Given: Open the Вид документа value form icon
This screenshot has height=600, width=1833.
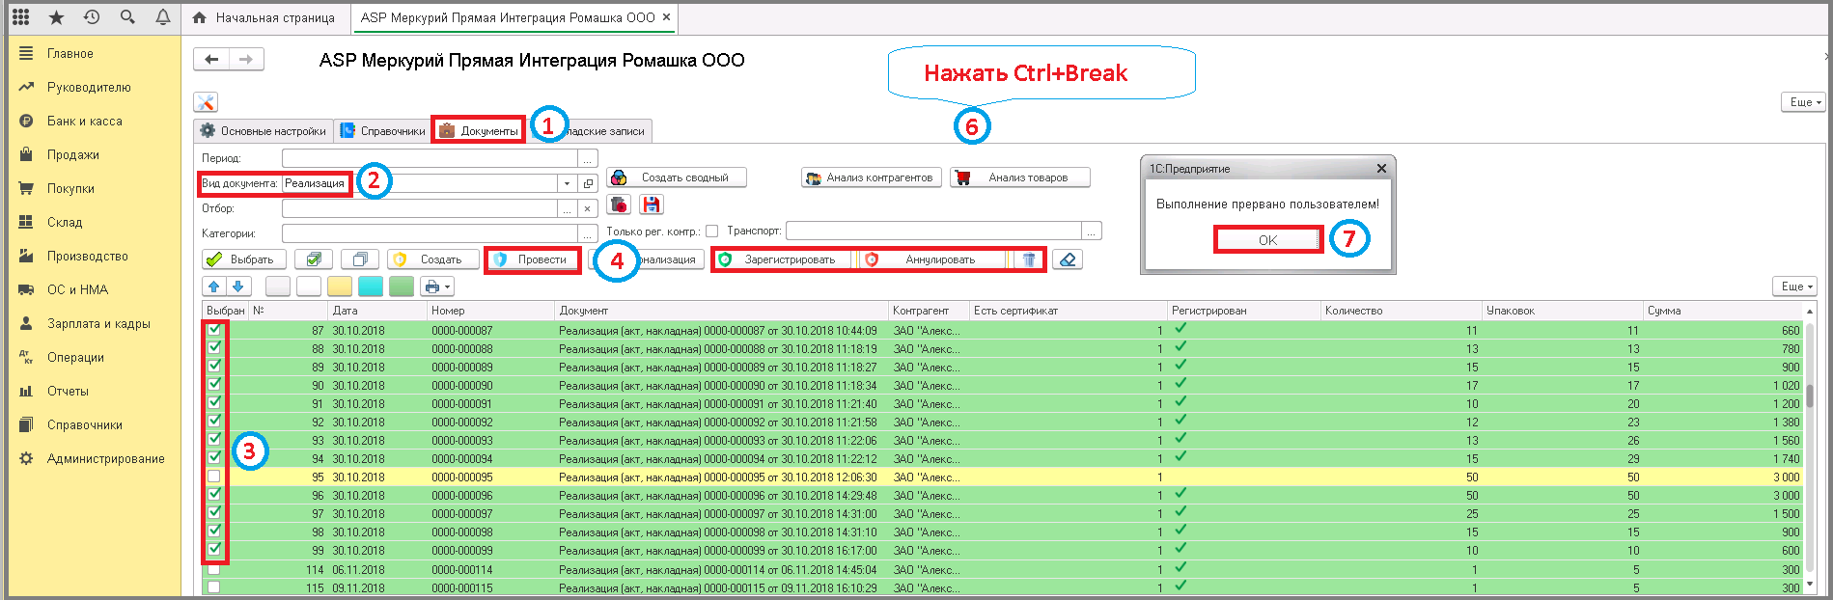Looking at the screenshot, I should point(588,183).
